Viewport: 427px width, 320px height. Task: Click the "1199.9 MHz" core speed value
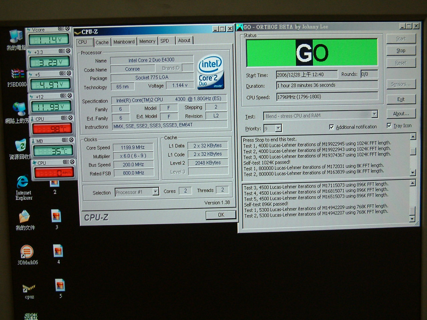point(133,147)
